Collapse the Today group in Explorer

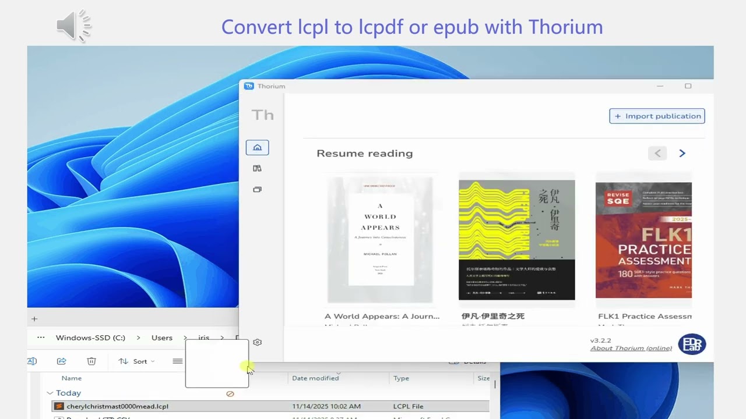click(x=50, y=393)
